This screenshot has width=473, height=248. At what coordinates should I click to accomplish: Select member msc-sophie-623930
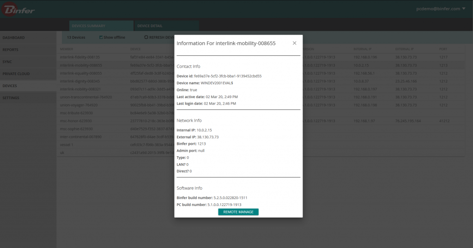76,129
